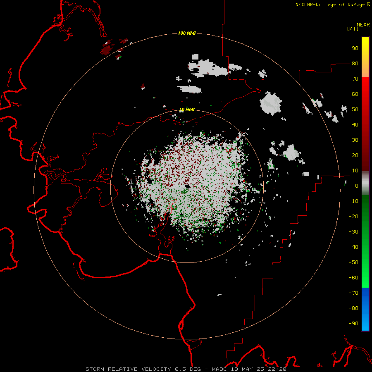The image size is (372, 372).
Task: Click the 10 value on the velocity scale
Action: (x=355, y=171)
